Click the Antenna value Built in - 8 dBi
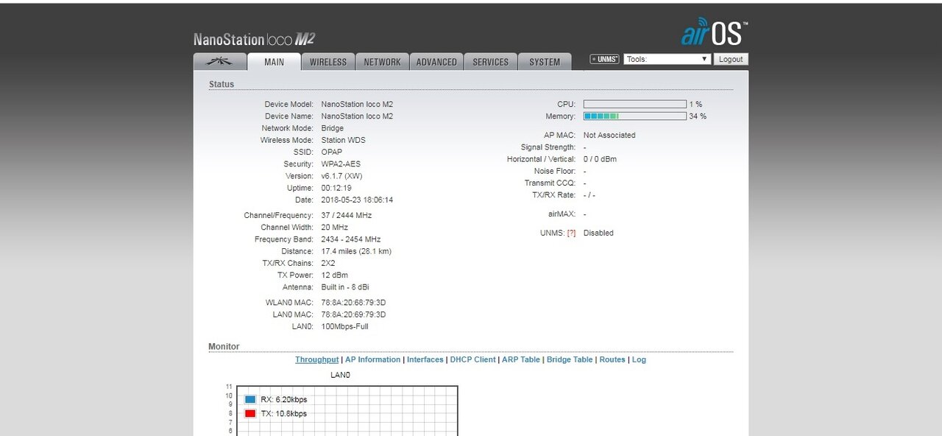 coord(345,287)
